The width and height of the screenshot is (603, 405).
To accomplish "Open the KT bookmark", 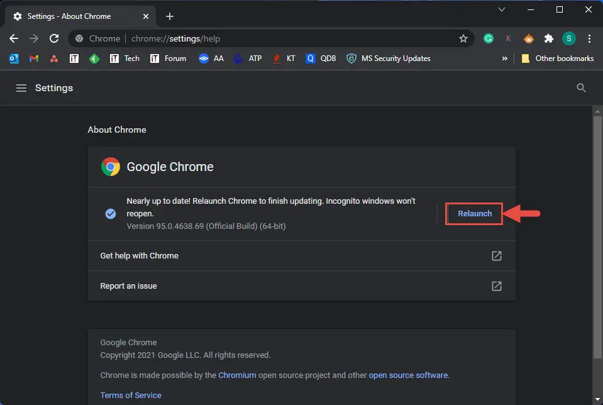I will [284, 58].
